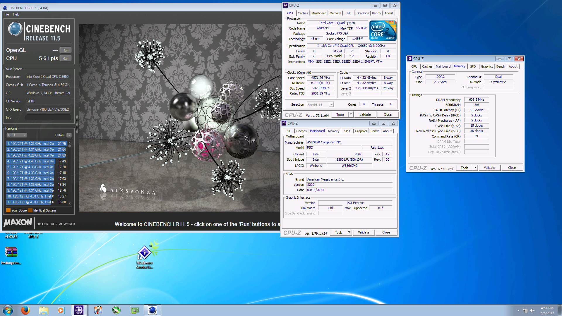Click the network tray icon

(525, 310)
